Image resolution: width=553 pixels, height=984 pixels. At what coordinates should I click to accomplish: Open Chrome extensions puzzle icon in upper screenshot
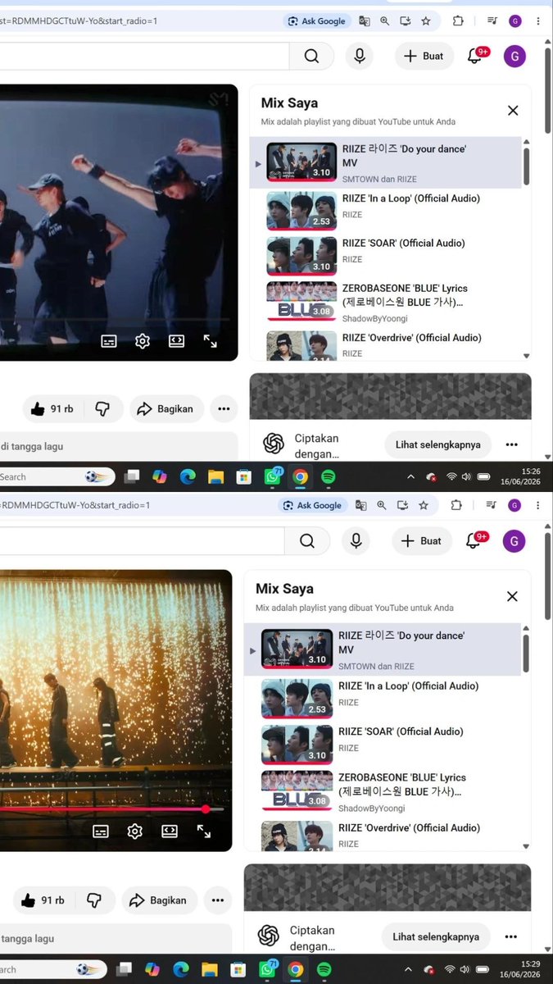tap(459, 20)
